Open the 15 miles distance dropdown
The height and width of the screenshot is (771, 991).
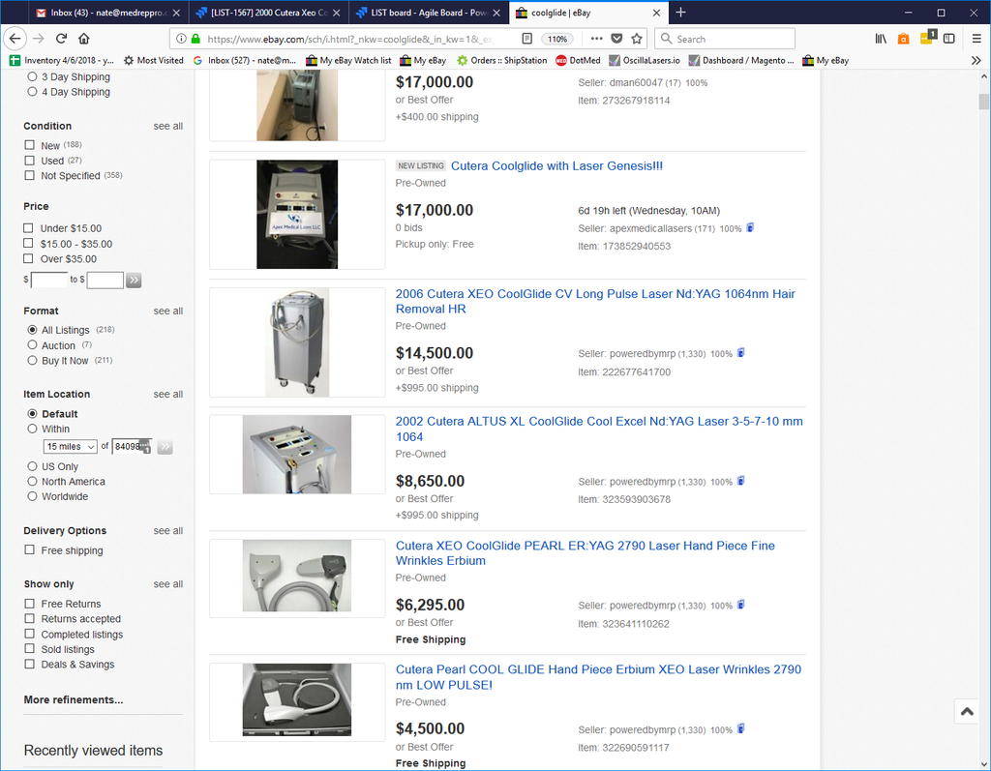70,446
